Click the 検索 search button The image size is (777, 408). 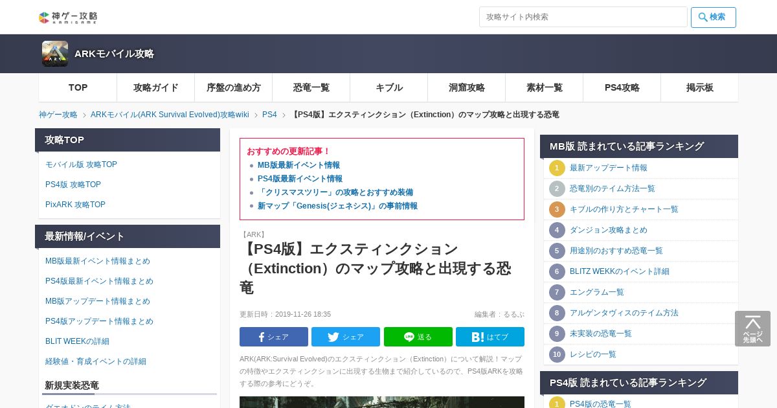(713, 17)
